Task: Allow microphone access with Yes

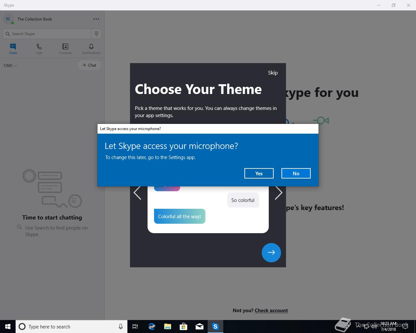Action: (x=259, y=173)
